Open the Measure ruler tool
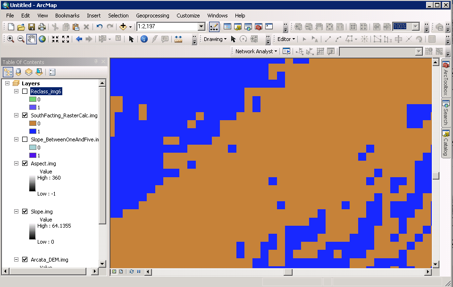Viewport: 453px width, 287px height. coord(178,39)
